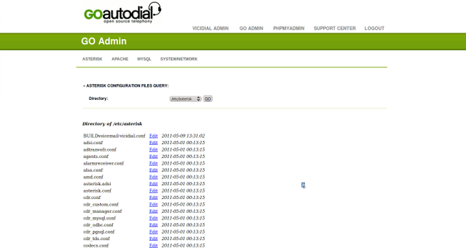Edit the alsa.conf file
This screenshot has width=466, height=248.
pyautogui.click(x=153, y=170)
